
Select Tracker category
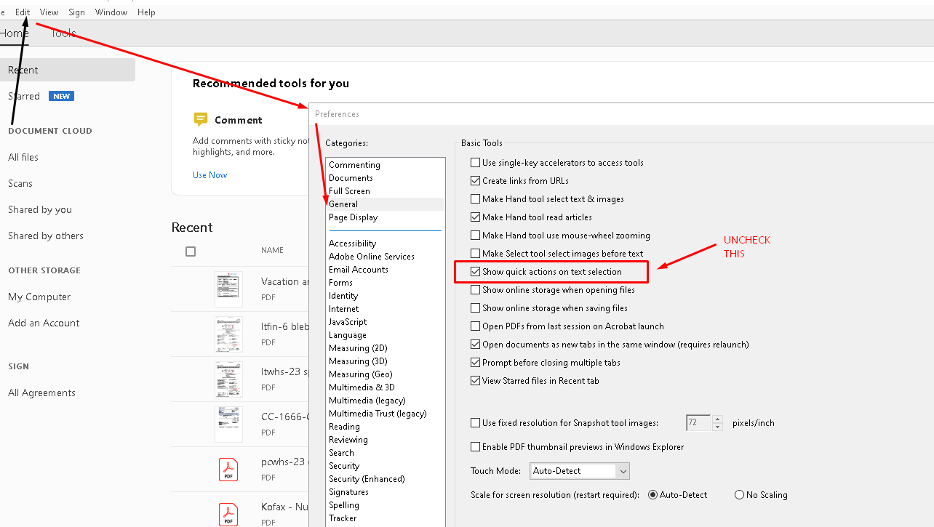(343, 518)
